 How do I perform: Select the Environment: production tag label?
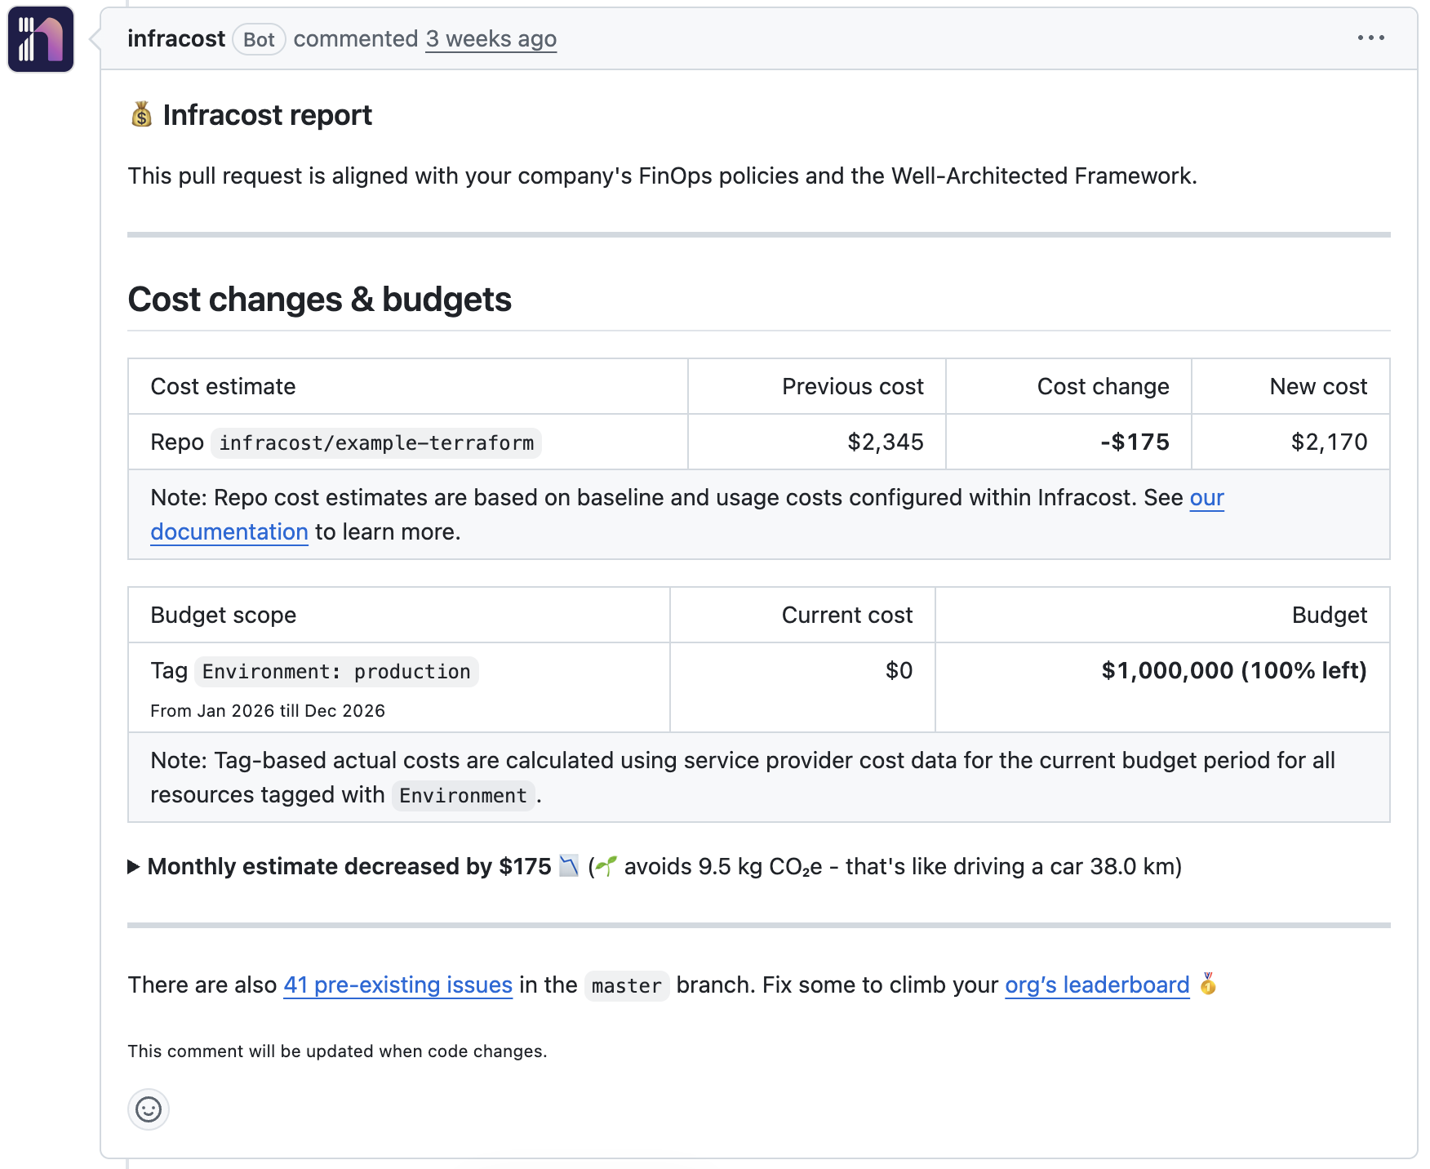pyautogui.click(x=335, y=671)
